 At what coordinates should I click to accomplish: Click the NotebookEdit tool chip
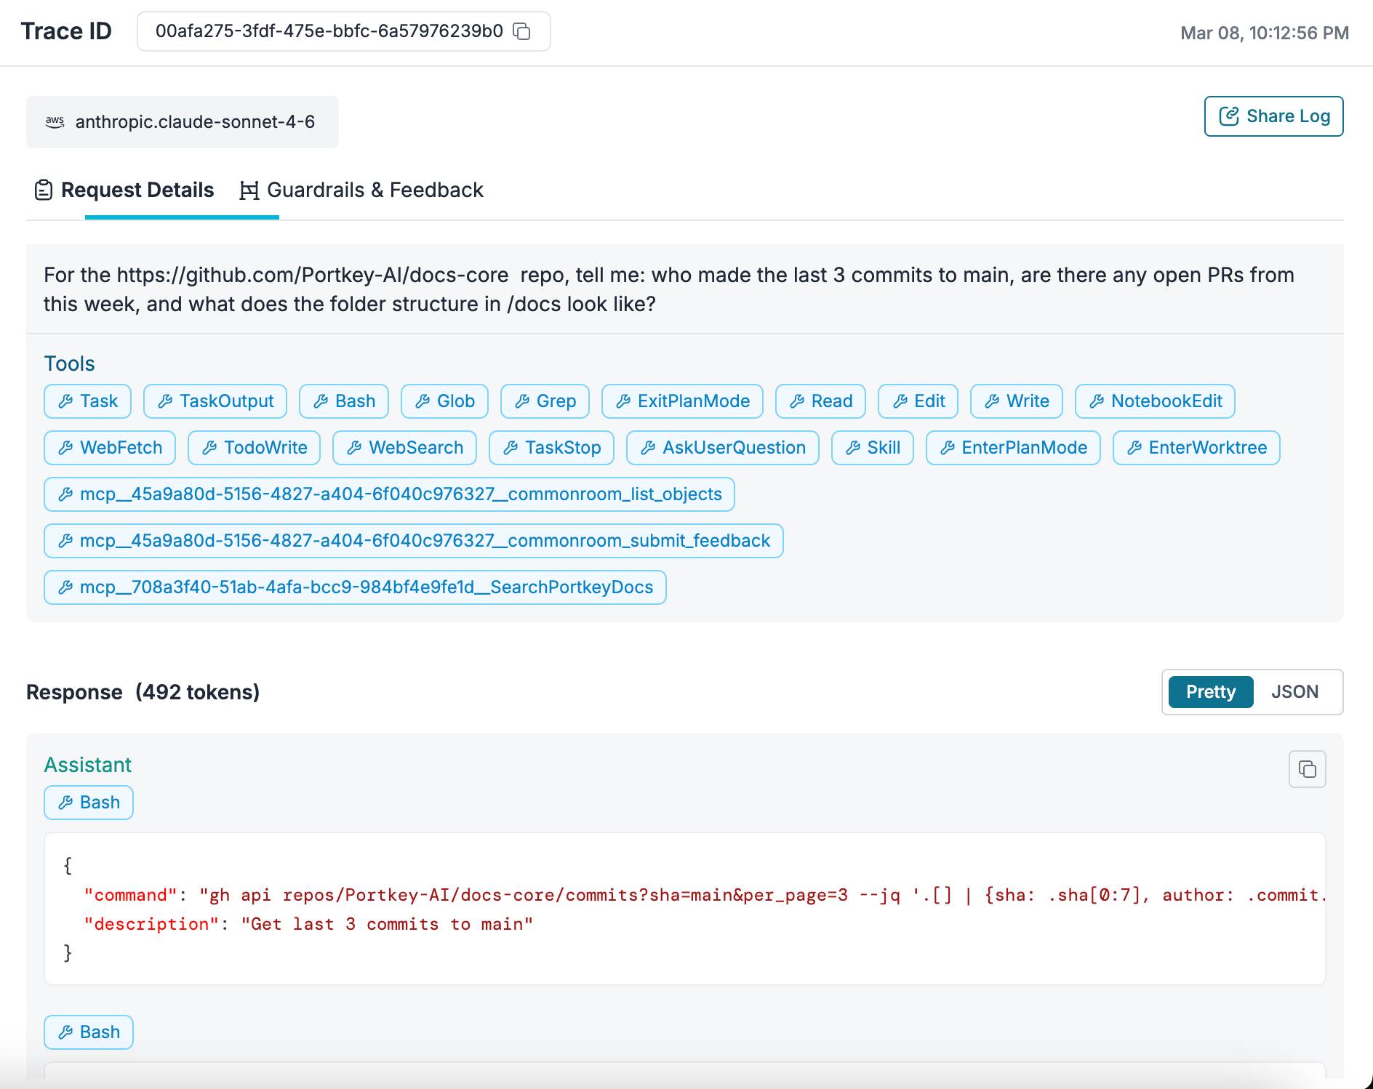1155,401
